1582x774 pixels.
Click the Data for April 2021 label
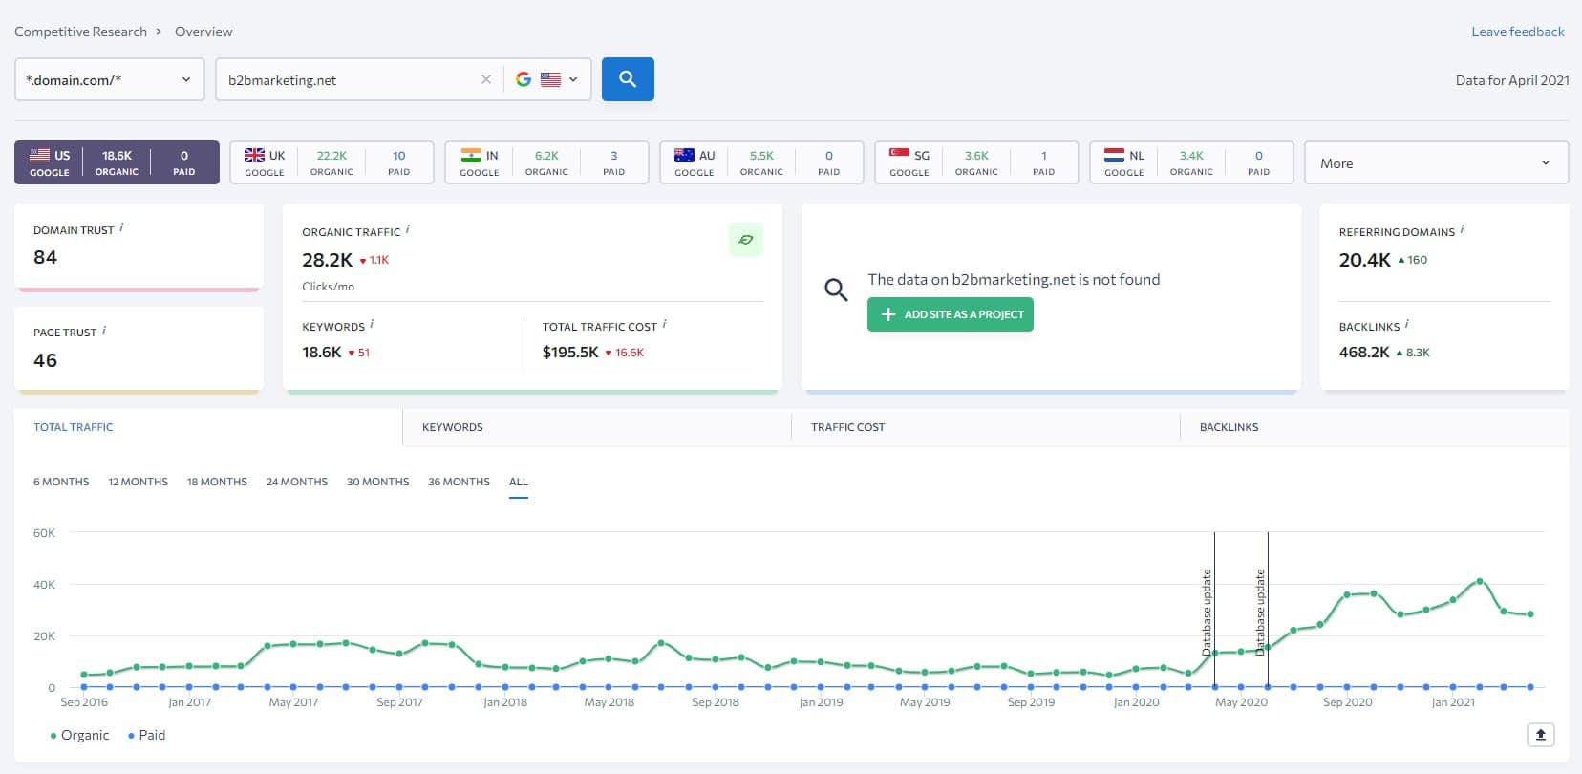1512,80
